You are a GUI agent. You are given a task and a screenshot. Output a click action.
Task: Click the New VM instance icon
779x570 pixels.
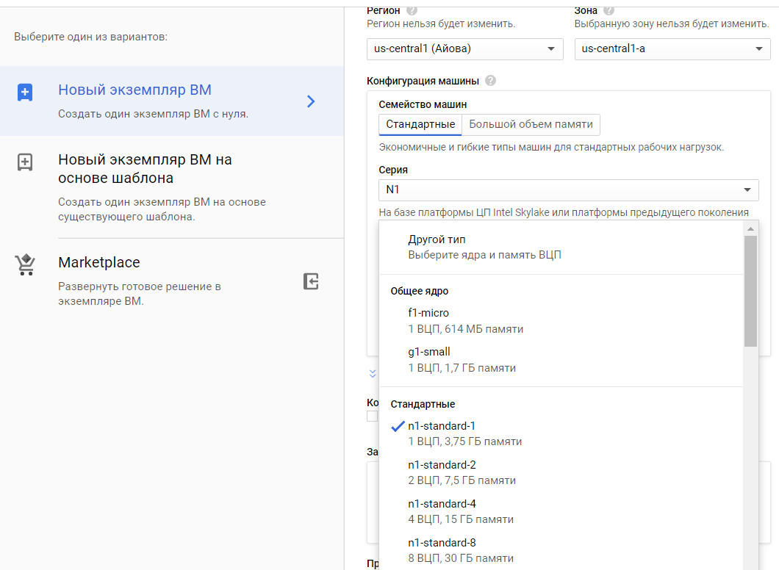tap(25, 93)
